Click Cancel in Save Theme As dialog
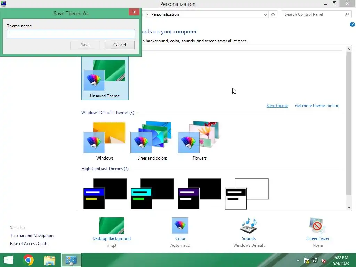Image resolution: width=356 pixels, height=267 pixels. point(120,45)
